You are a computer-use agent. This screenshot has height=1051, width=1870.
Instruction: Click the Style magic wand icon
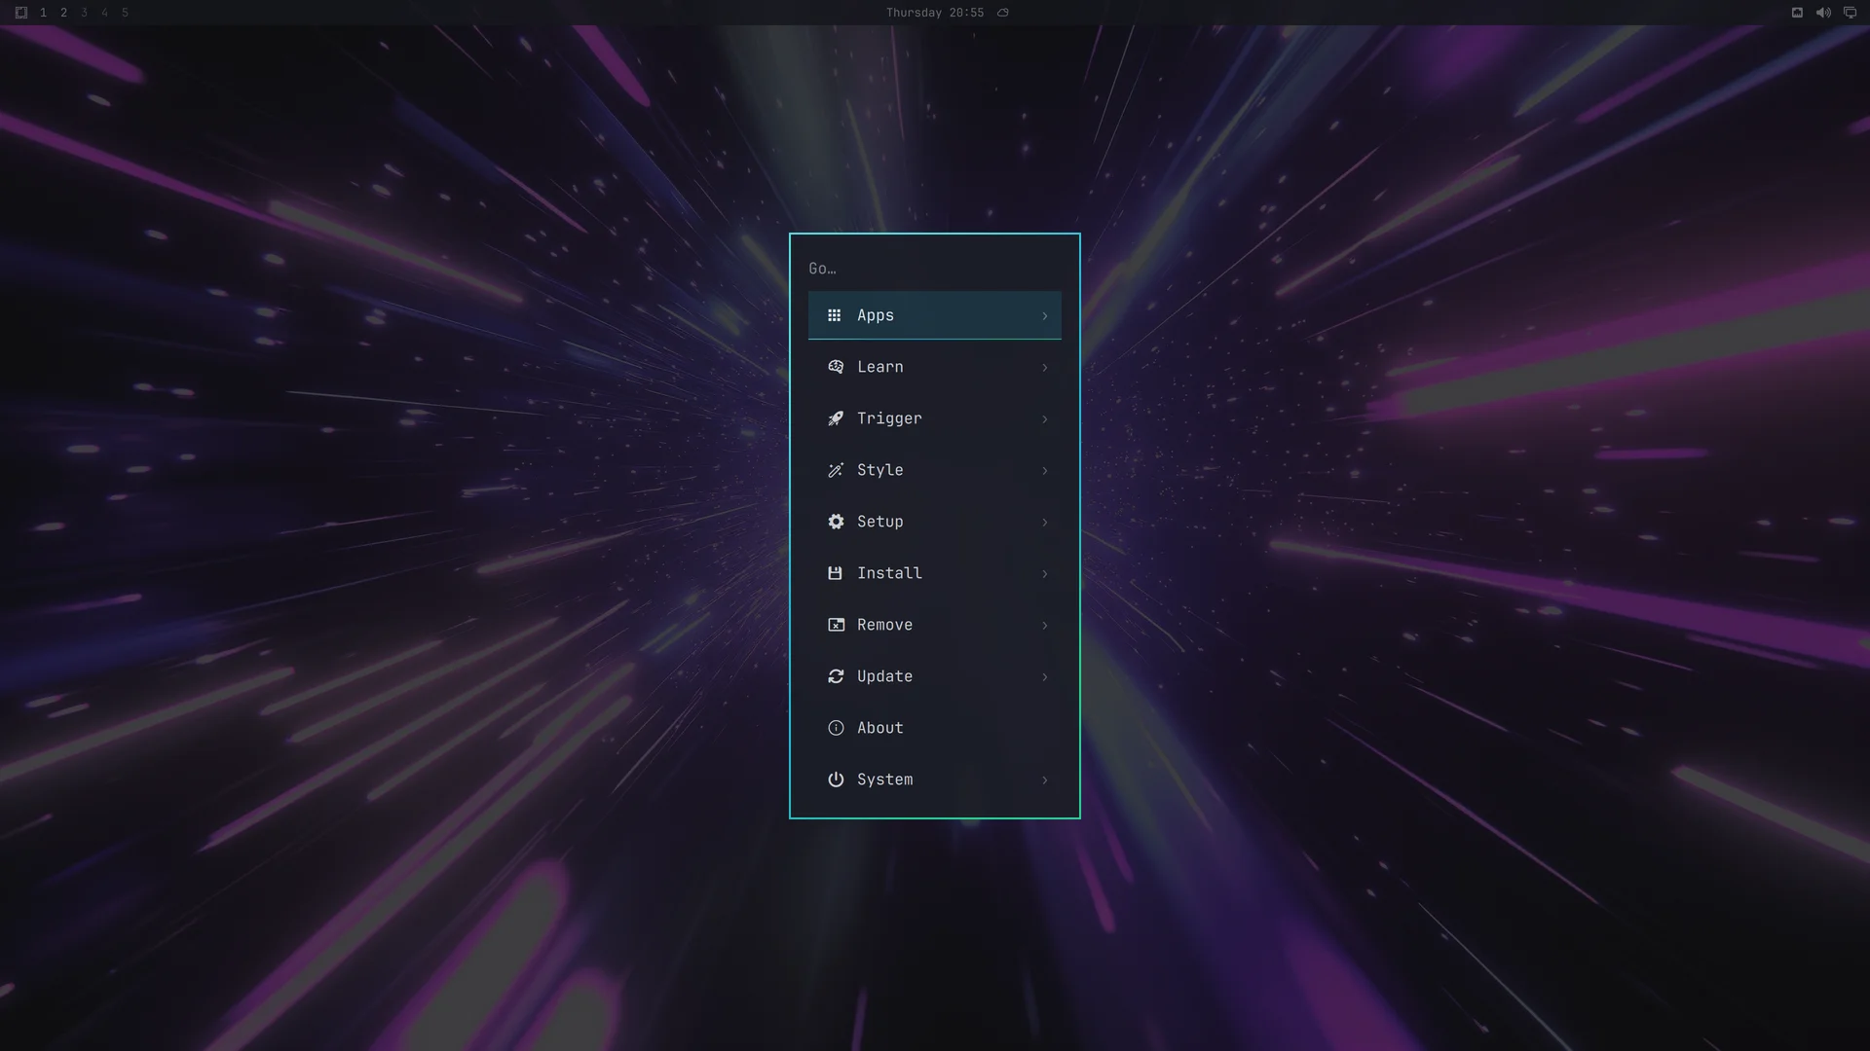836,470
